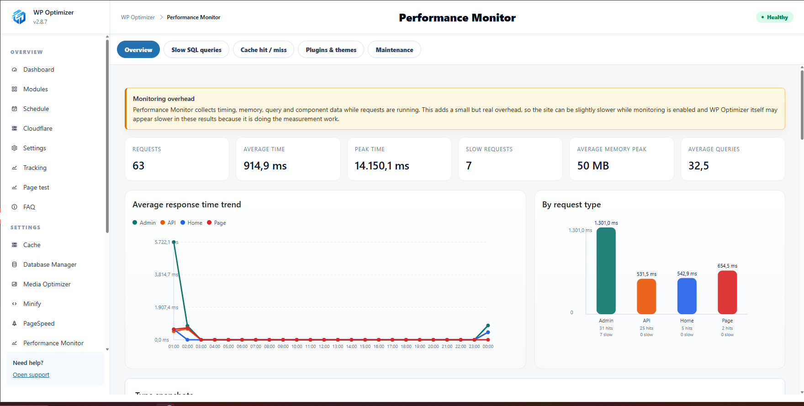
Task: Toggle the Home series in chart legend
Action: pyautogui.click(x=191, y=223)
